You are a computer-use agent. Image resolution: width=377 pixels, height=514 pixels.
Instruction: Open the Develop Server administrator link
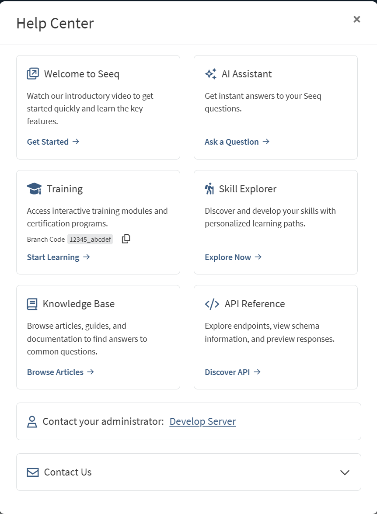click(202, 421)
